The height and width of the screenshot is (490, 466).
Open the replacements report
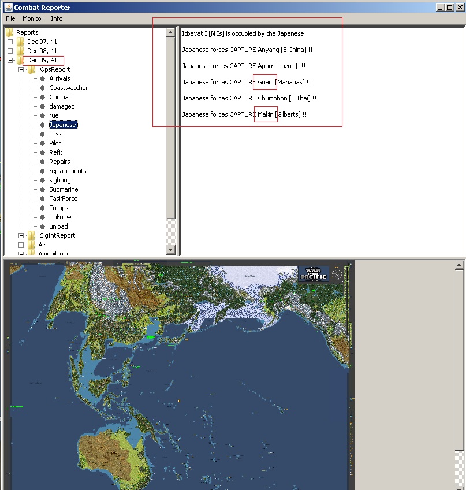[x=68, y=171]
